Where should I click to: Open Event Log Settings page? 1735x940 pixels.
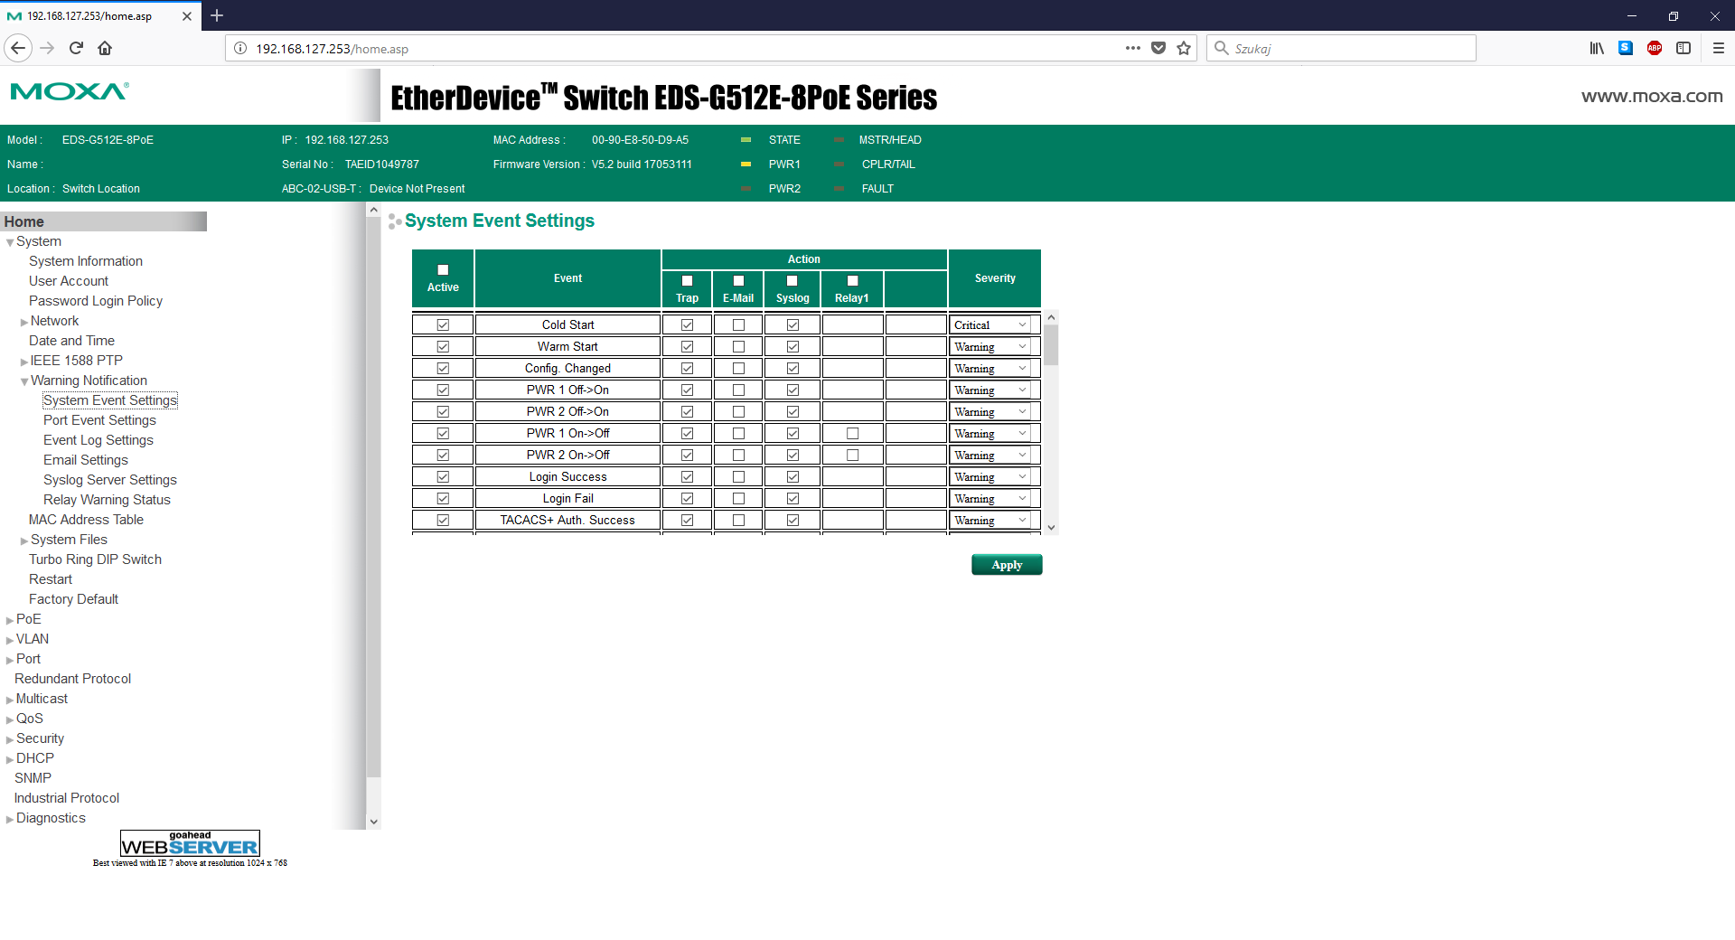click(x=98, y=440)
